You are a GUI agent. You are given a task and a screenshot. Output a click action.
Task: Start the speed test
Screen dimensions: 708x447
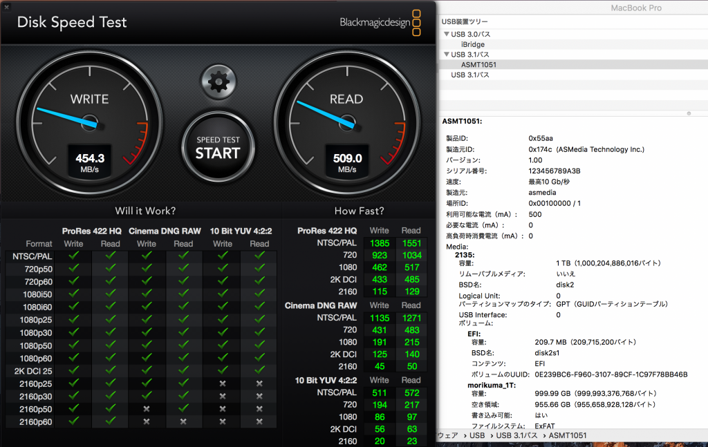pyautogui.click(x=218, y=147)
